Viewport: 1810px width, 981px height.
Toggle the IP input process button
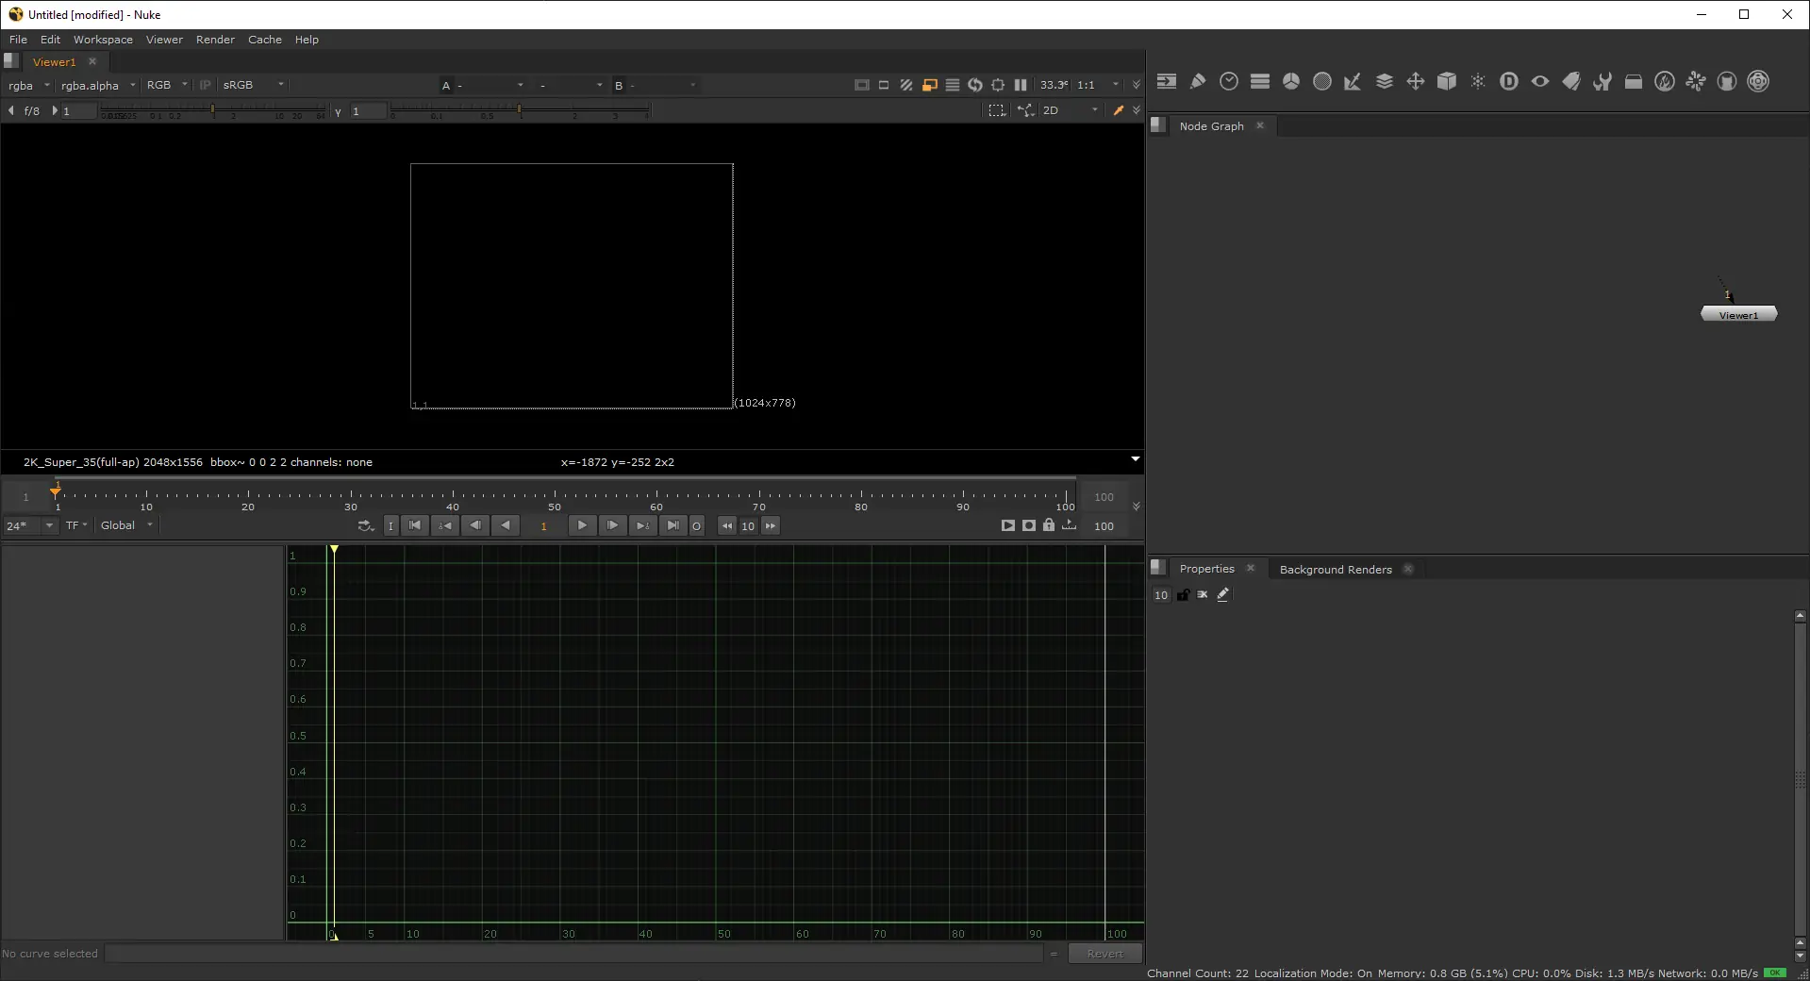click(x=205, y=85)
